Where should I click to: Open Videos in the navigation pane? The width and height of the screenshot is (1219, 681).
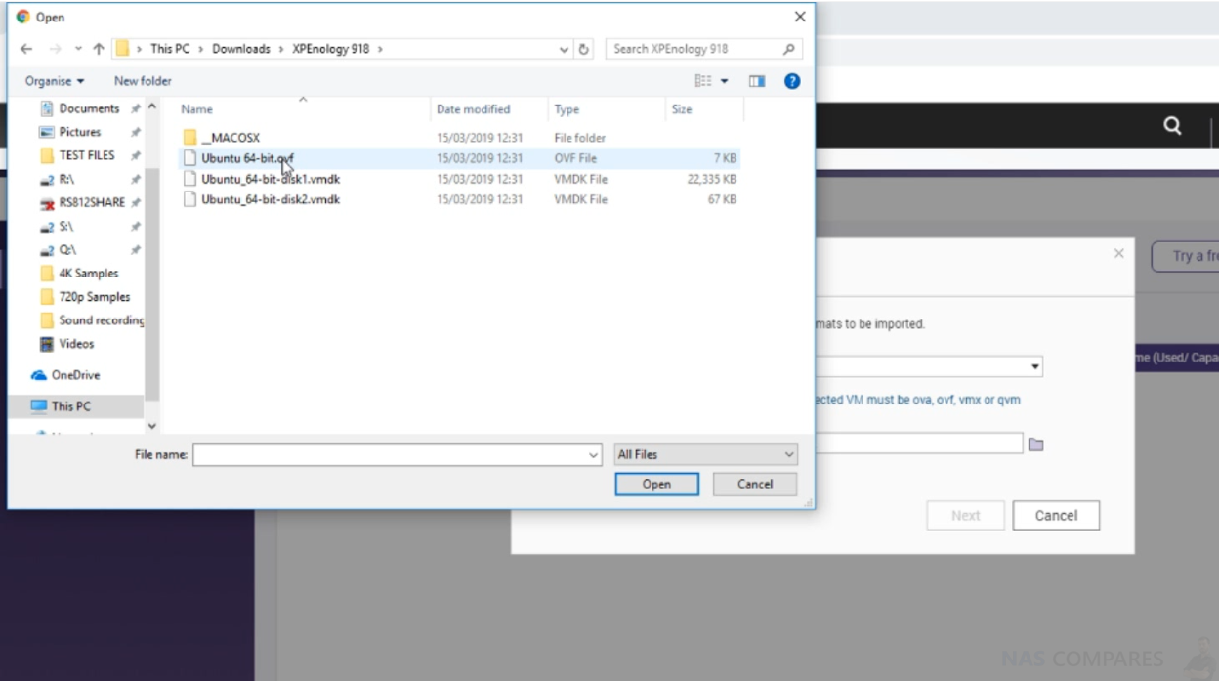76,344
